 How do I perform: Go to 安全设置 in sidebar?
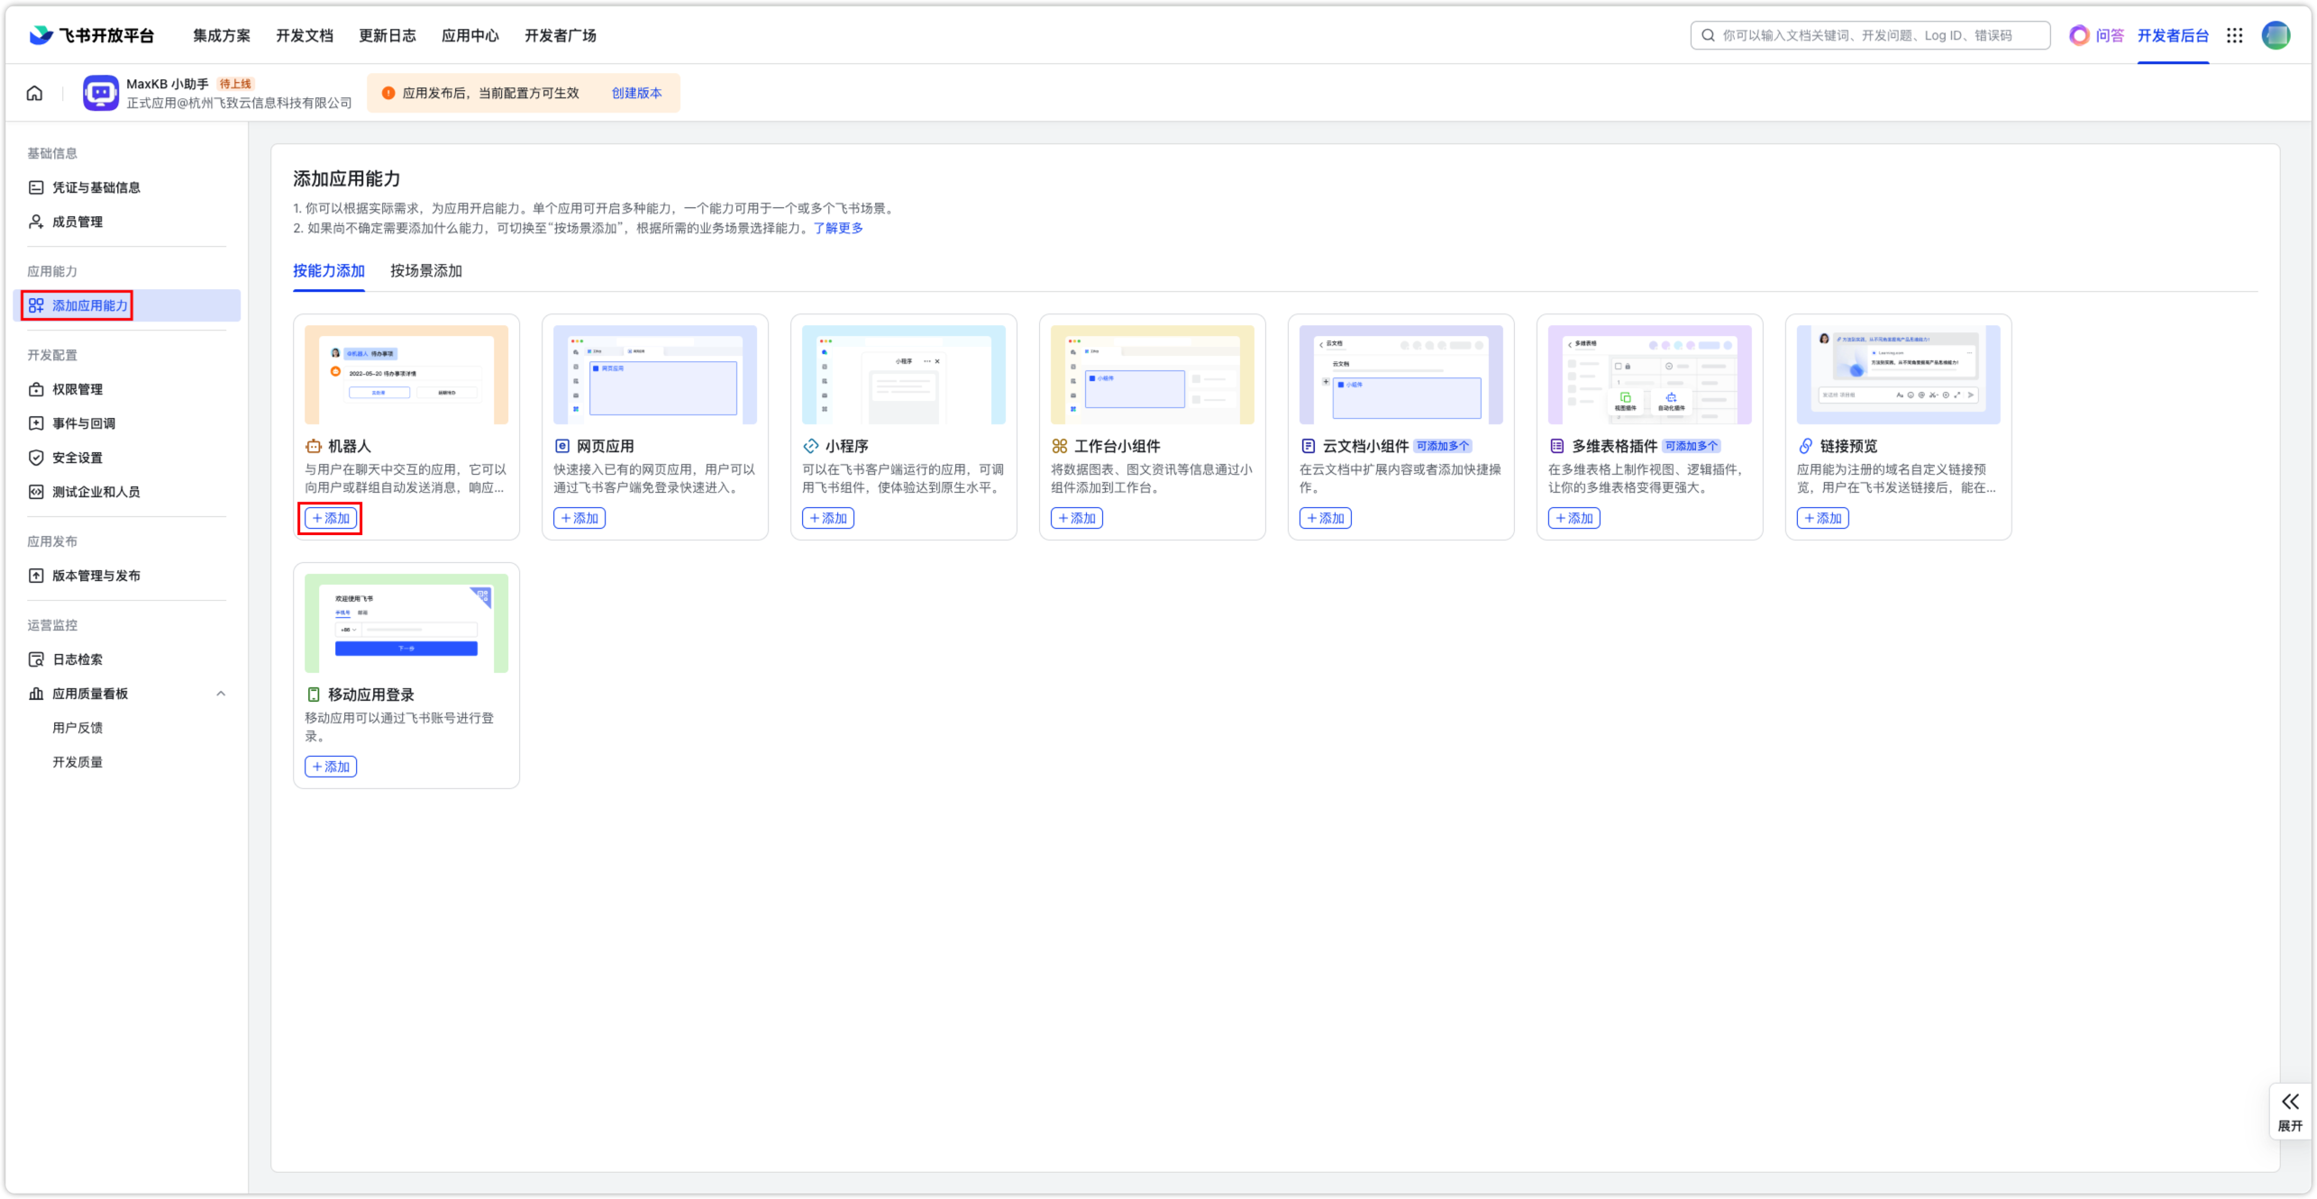[x=78, y=458]
